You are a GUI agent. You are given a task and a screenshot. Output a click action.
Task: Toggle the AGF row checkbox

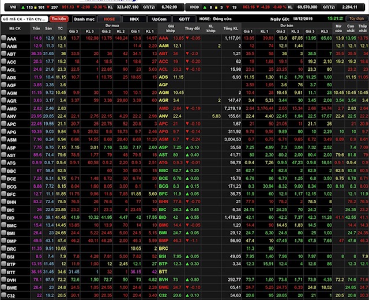pos(3,85)
